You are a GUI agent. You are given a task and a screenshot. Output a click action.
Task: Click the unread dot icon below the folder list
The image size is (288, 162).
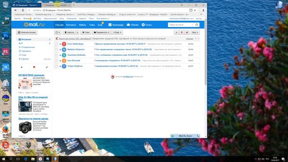(x=22, y=67)
